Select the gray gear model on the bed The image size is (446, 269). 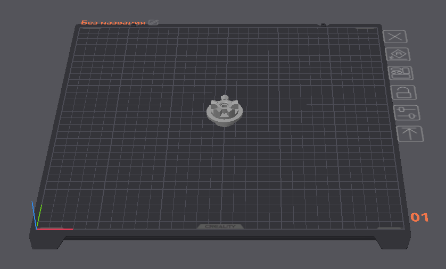tap(225, 111)
